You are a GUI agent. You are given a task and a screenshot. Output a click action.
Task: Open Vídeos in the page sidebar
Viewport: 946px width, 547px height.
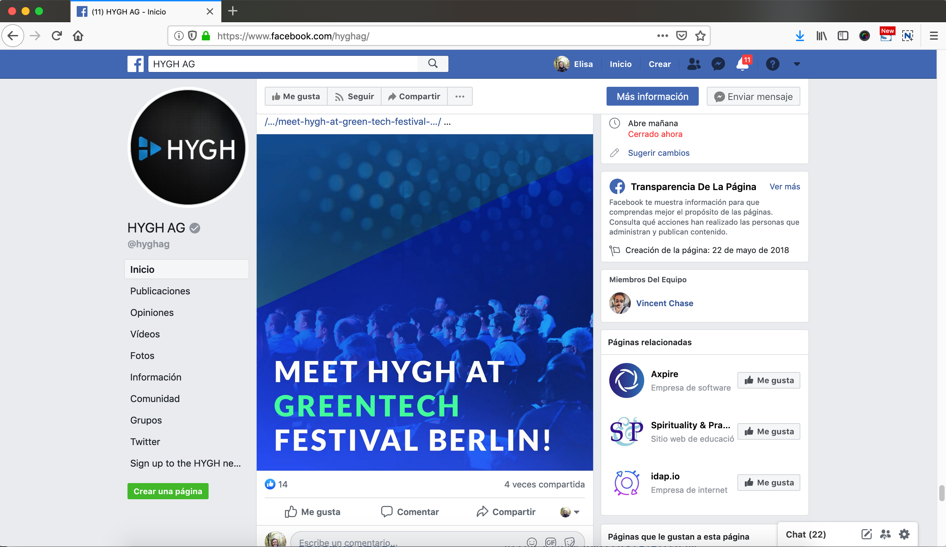tap(145, 334)
